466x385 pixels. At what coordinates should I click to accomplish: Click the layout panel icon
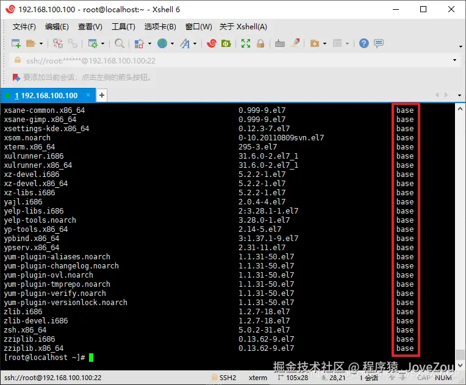click(x=337, y=43)
